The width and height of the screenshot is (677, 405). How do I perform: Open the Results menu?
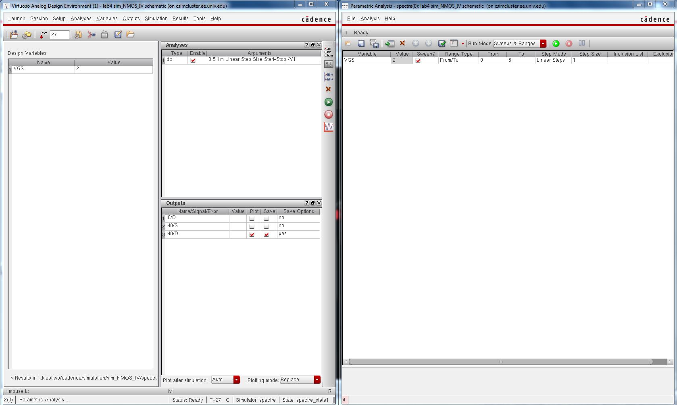tap(180, 19)
